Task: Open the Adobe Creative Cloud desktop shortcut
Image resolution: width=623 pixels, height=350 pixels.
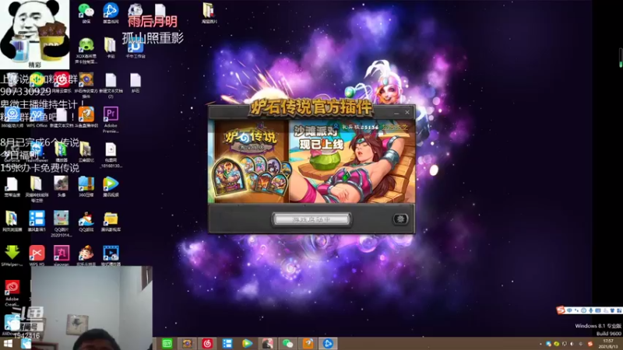Action: click(x=12, y=293)
